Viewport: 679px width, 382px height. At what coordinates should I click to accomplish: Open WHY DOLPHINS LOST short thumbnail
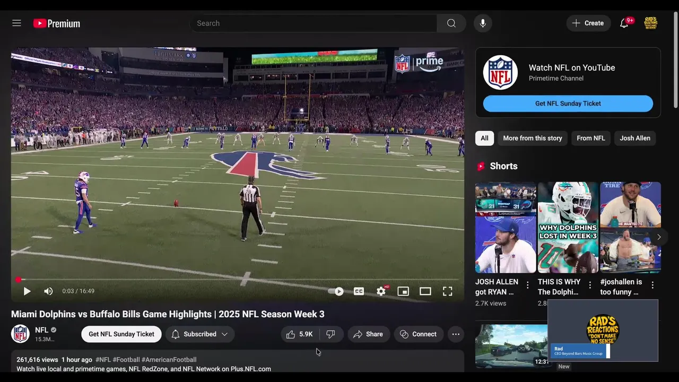[568, 228]
